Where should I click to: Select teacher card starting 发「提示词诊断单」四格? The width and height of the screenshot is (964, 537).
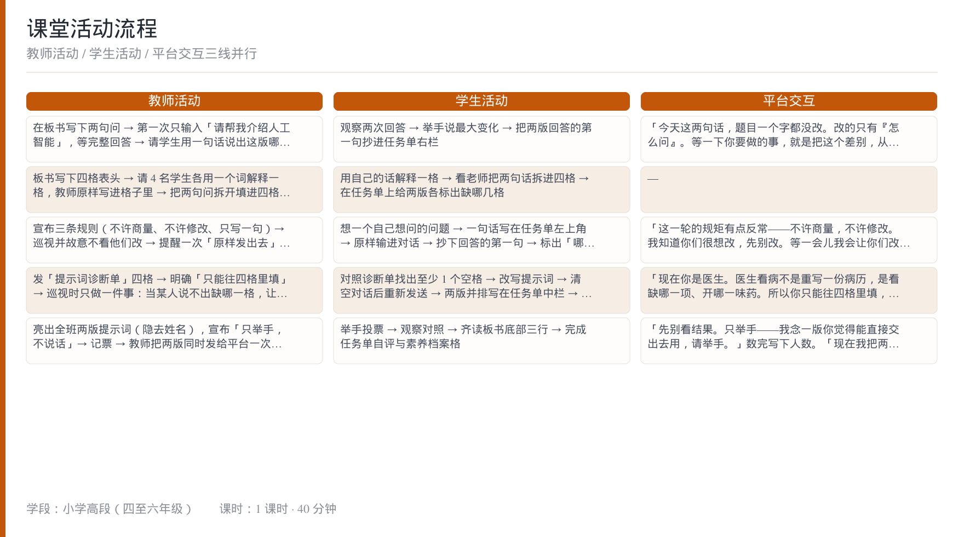point(174,290)
